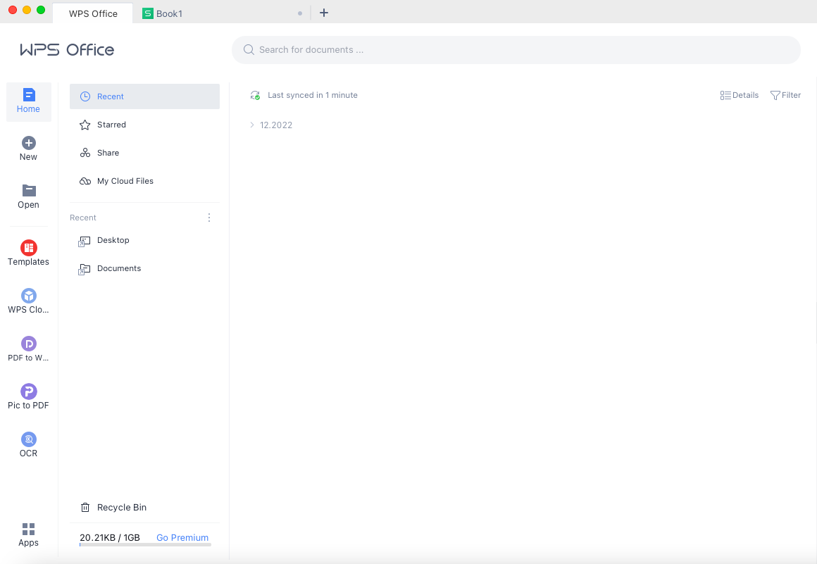Image resolution: width=817 pixels, height=564 pixels.
Task: Show Starred documents
Action: pyautogui.click(x=144, y=125)
